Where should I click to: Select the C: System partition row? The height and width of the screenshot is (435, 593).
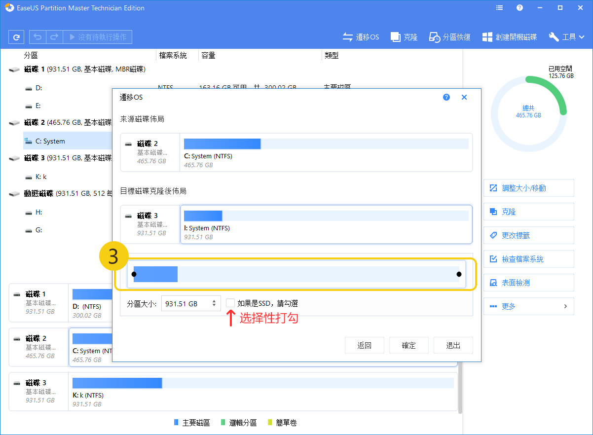tap(68, 141)
